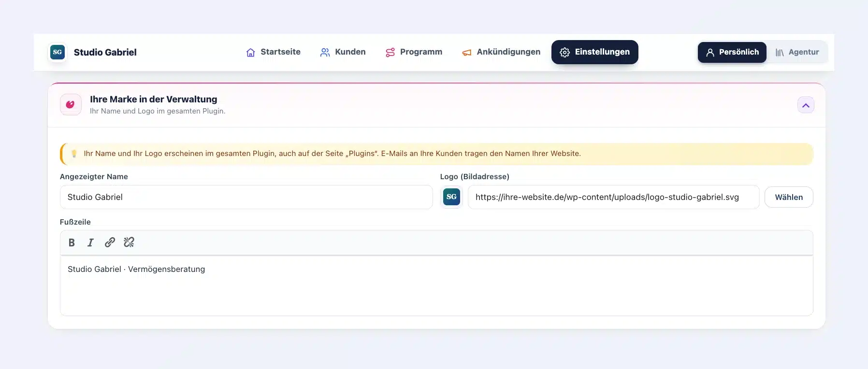Click the Wählen button

click(789, 197)
